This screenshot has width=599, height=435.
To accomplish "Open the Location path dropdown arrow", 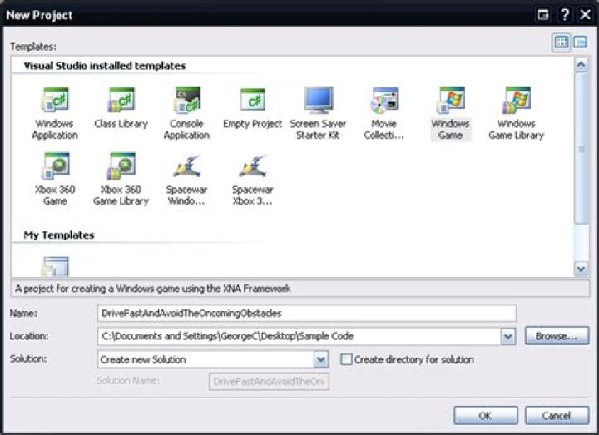I will (508, 337).
